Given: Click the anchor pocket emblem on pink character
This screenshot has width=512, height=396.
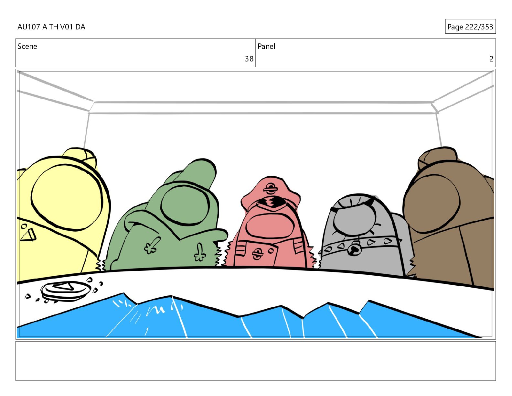Looking at the screenshot, I should 257,254.
